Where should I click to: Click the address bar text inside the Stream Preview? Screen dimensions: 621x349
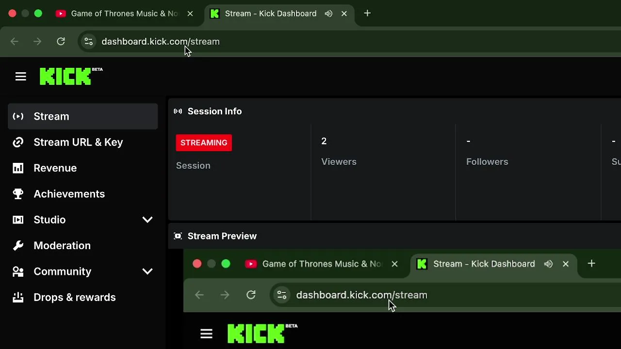pyautogui.click(x=361, y=295)
